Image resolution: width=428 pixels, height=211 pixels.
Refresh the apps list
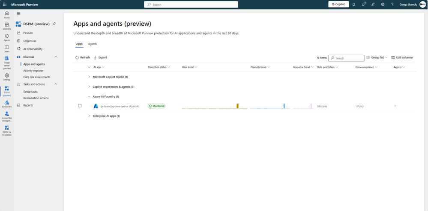[82, 57]
